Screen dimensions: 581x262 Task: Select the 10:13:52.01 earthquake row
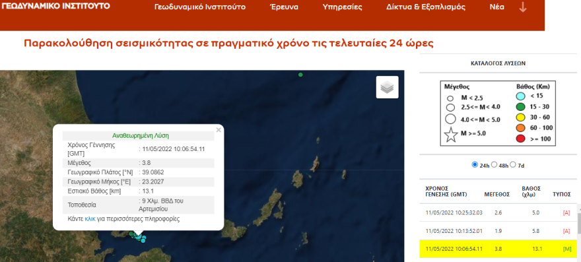coord(498,231)
